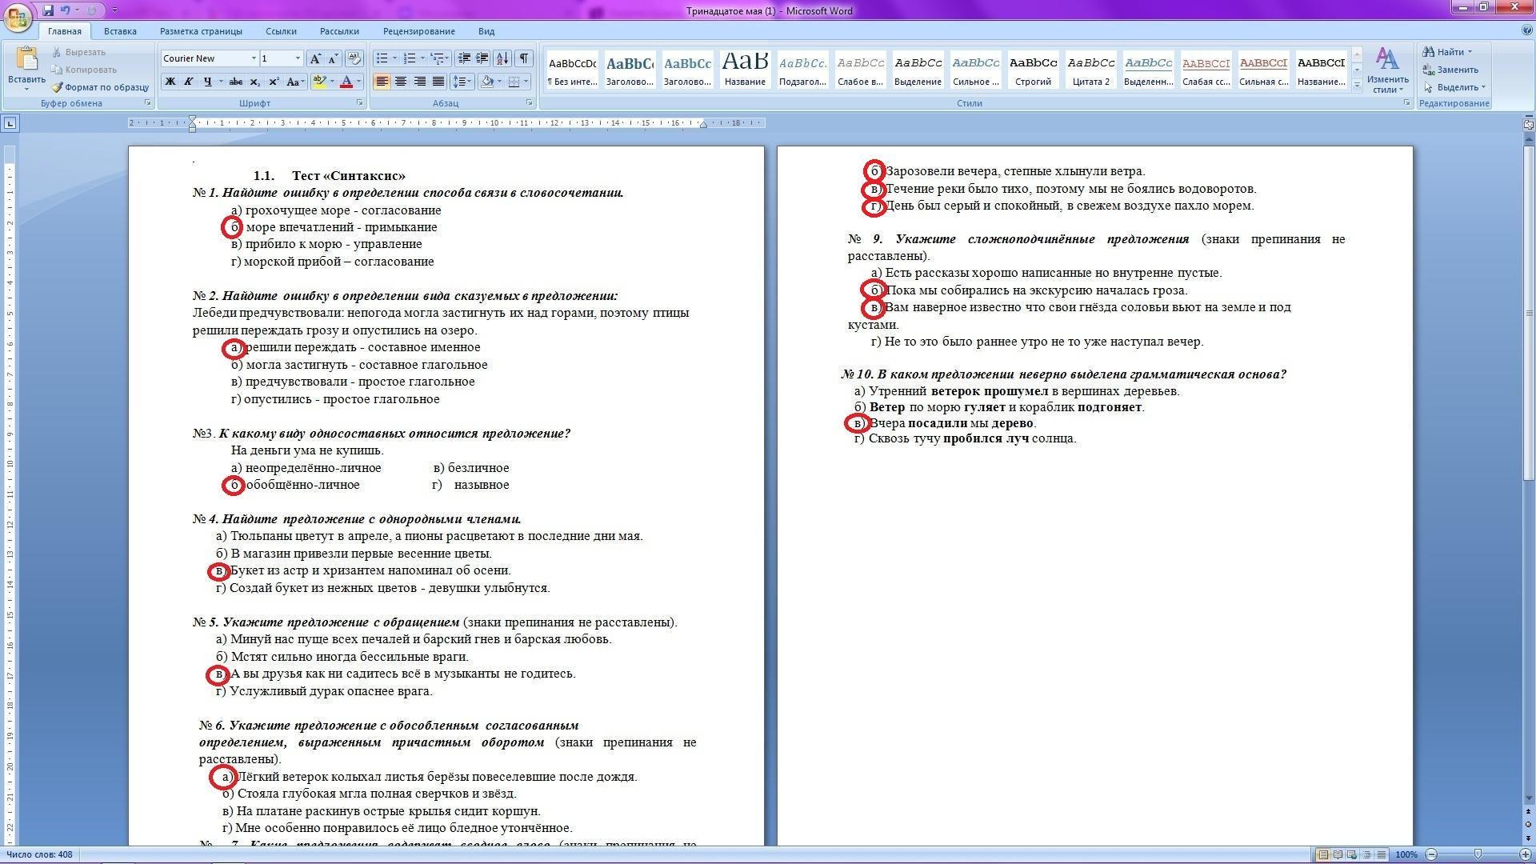This screenshot has width=1536, height=864.
Task: Toggle italic formatting (К)
Action: 189,82
